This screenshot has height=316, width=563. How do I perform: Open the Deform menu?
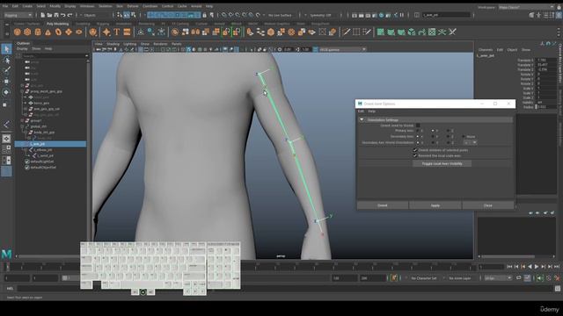coord(133,6)
